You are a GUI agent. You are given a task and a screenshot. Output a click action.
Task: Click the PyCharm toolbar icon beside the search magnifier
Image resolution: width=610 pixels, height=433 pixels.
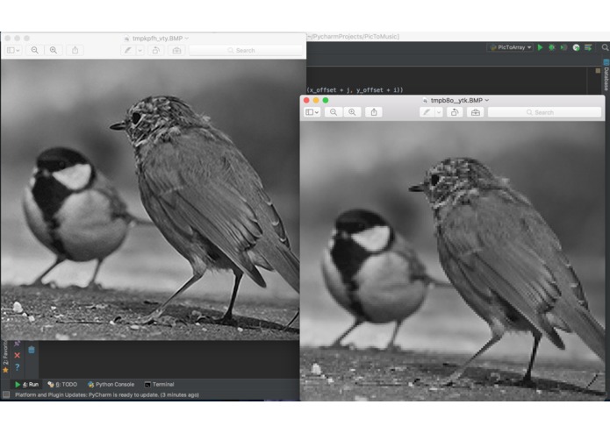coord(588,47)
